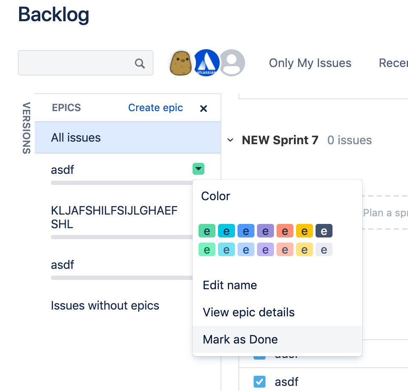
Task: Click the green 'e' epic color icon
Action: coord(207,231)
